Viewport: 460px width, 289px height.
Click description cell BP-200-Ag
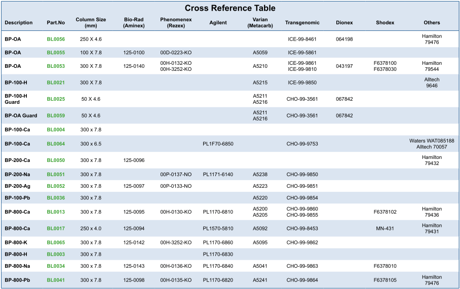(17, 186)
